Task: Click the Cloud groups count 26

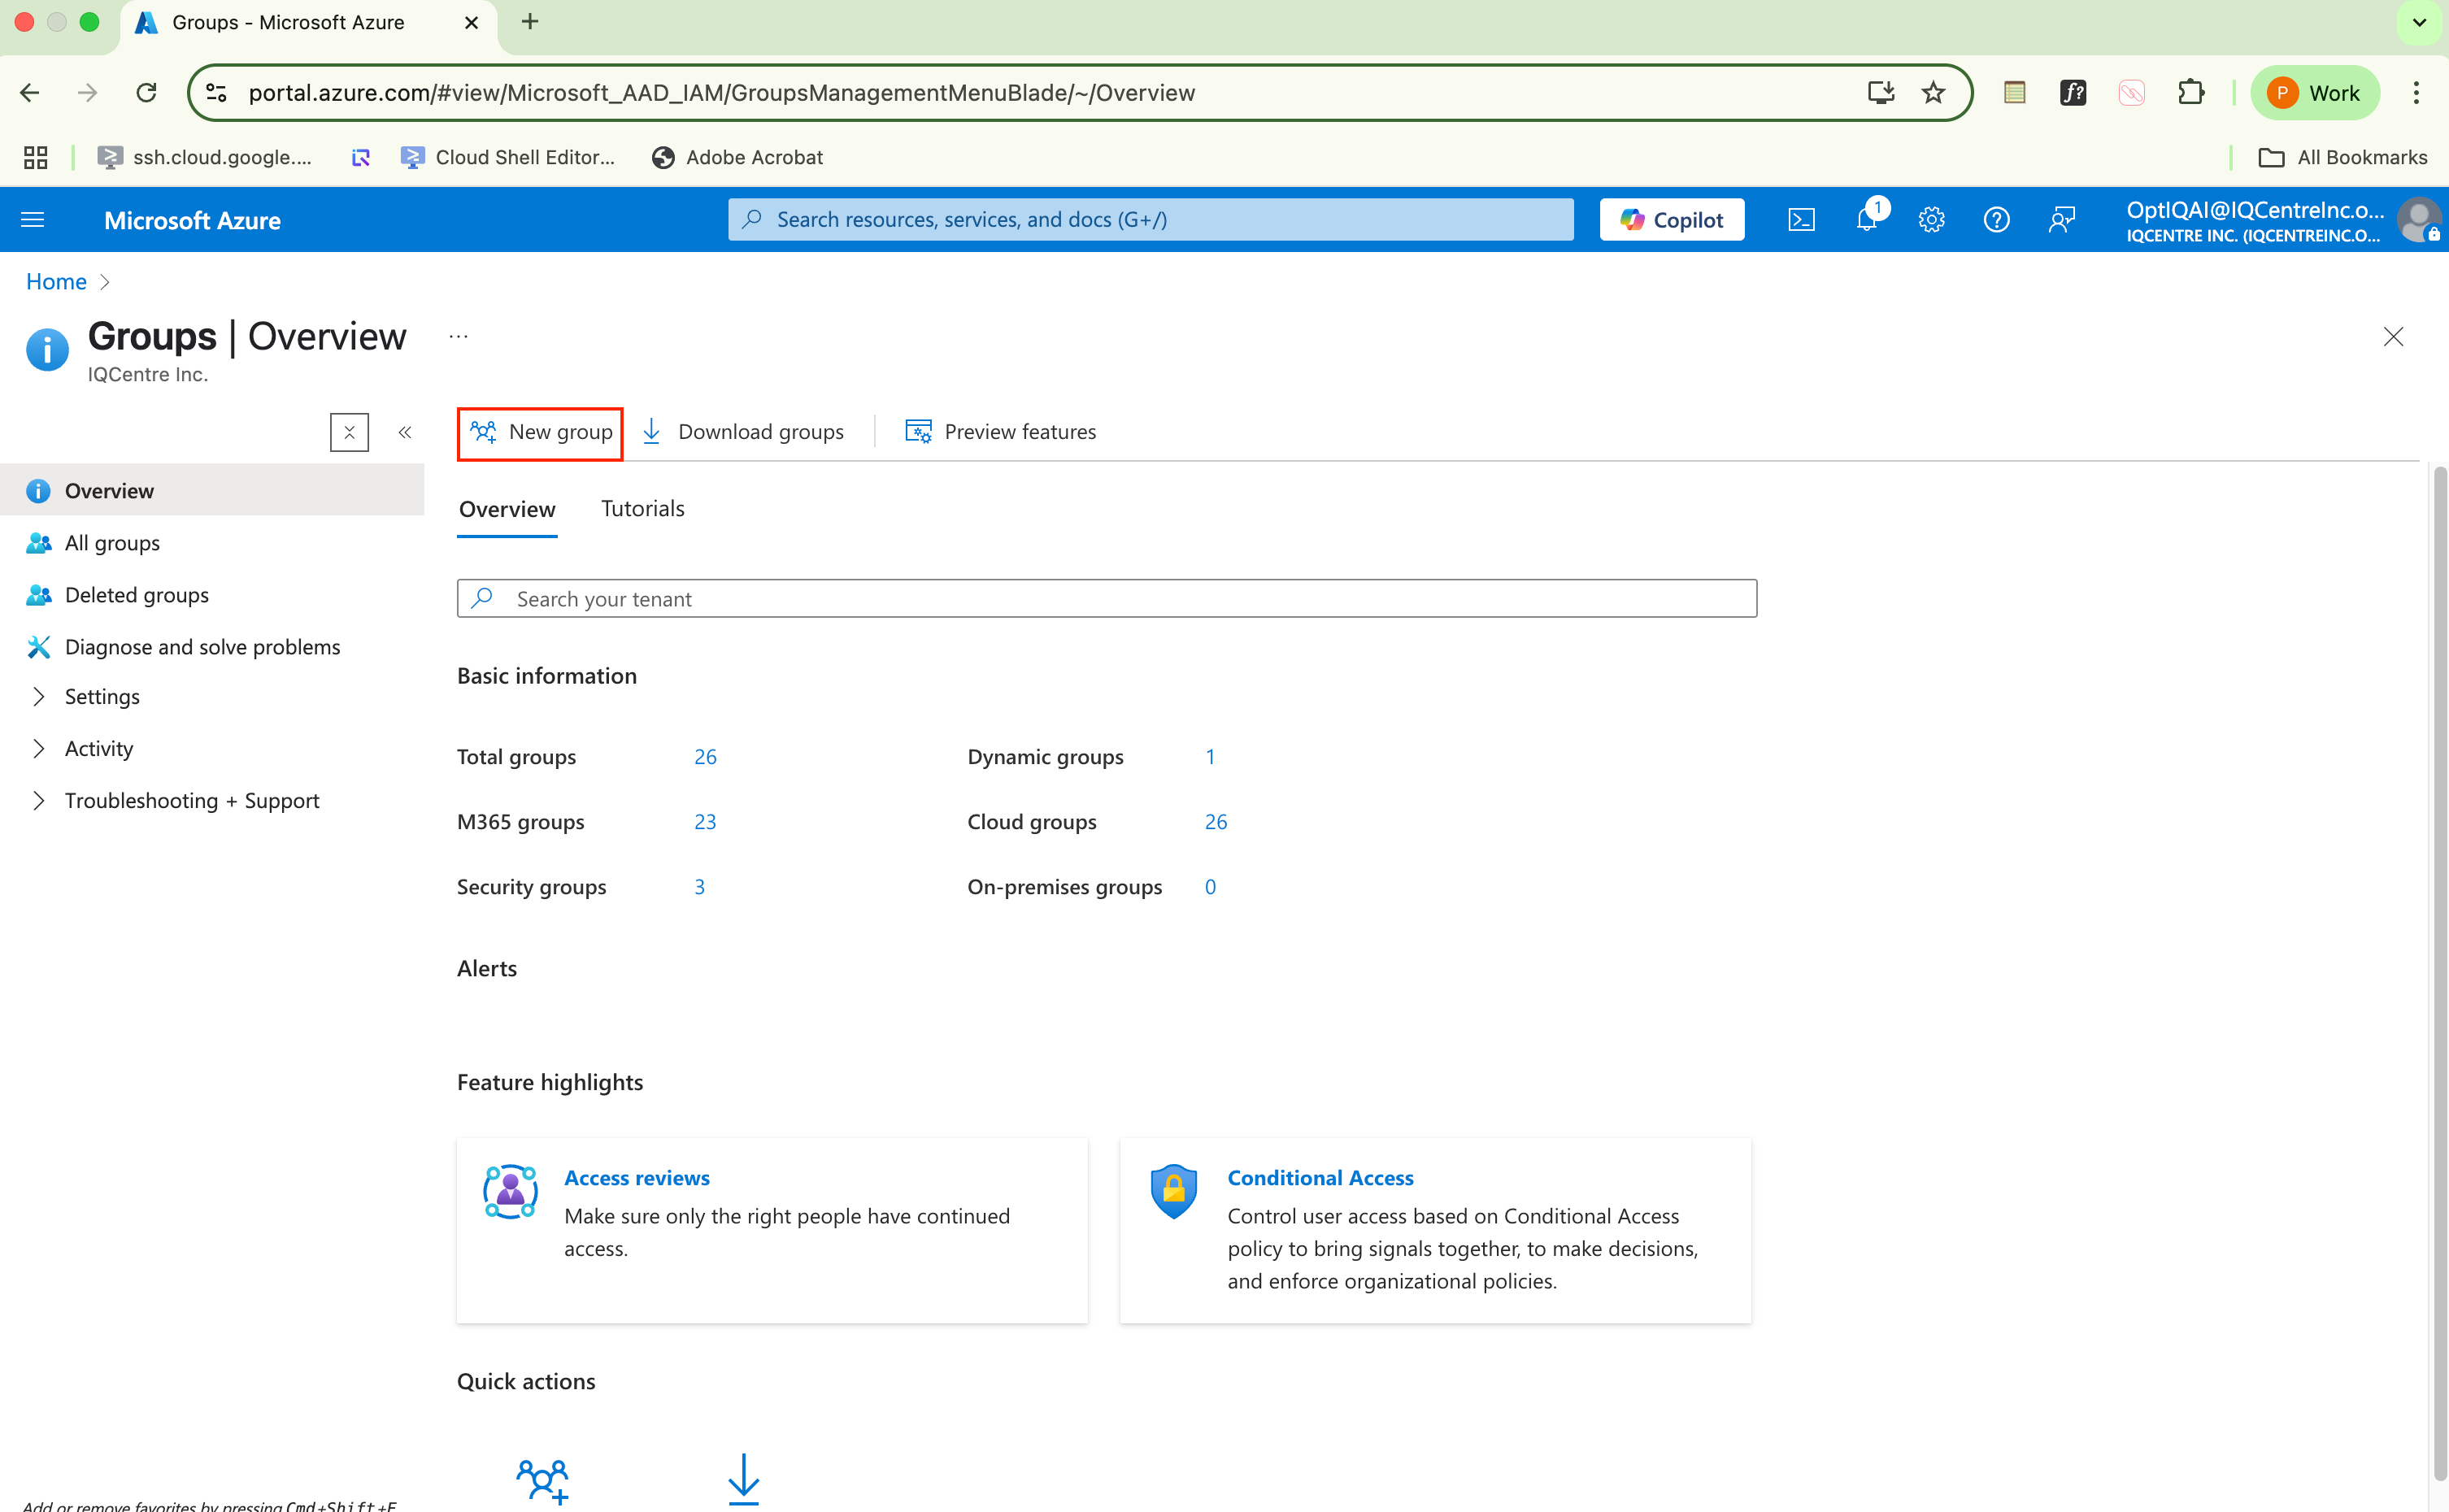Action: (1216, 822)
